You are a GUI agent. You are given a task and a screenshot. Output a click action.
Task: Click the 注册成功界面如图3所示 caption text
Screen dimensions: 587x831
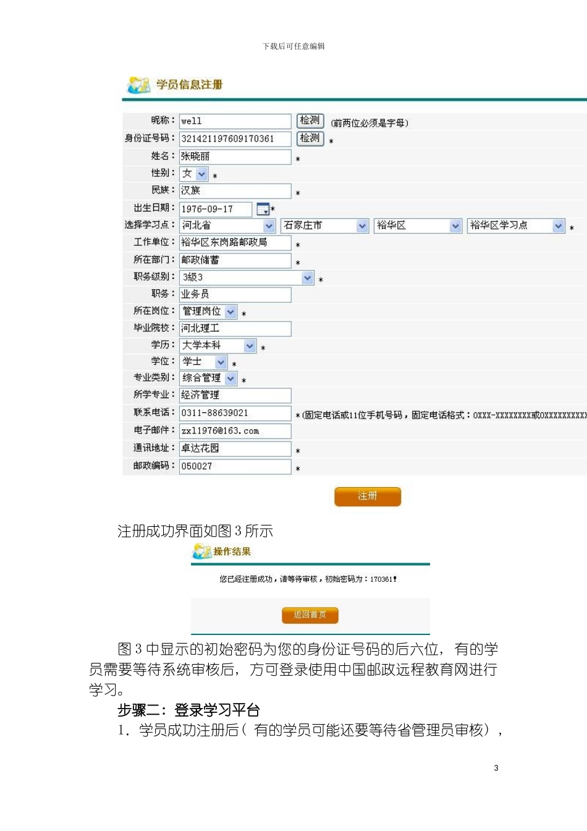(x=195, y=531)
